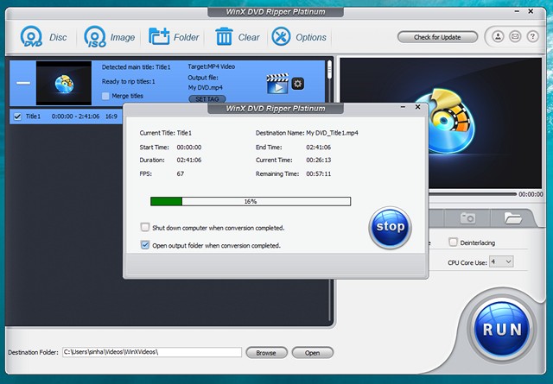This screenshot has height=384, width=553.
Task: Click the user account icon
Action: tap(498, 36)
